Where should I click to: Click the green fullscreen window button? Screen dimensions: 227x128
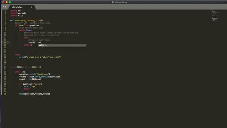pos(10,2)
